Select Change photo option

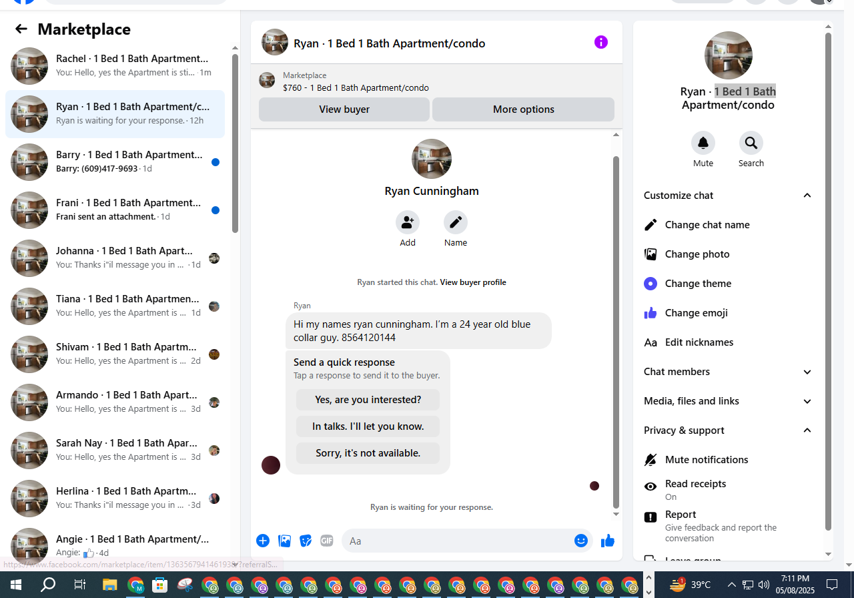coord(728,254)
